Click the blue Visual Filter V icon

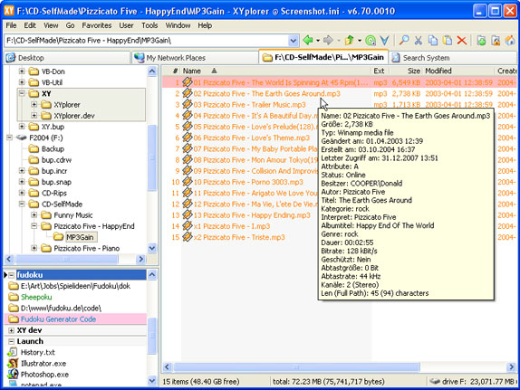(385, 41)
